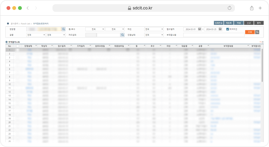Click the 출력 print button
The image size is (269, 147).
tap(259, 23)
